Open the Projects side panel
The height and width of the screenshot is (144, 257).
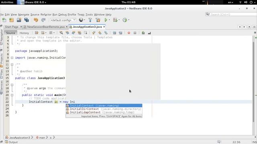[2, 60]
